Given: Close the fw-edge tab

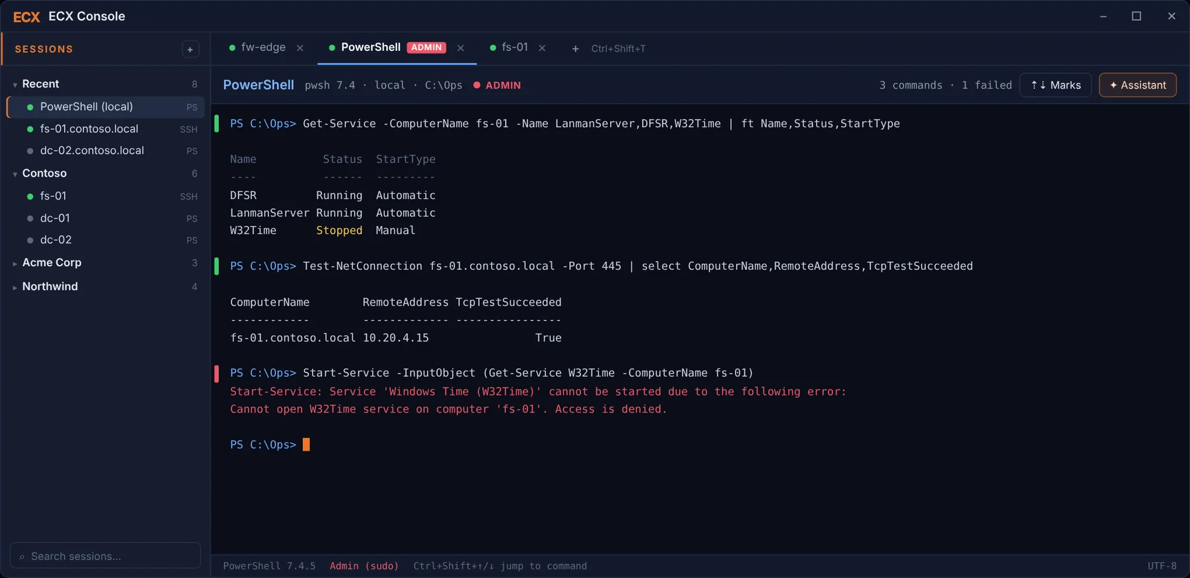Looking at the screenshot, I should point(300,48).
